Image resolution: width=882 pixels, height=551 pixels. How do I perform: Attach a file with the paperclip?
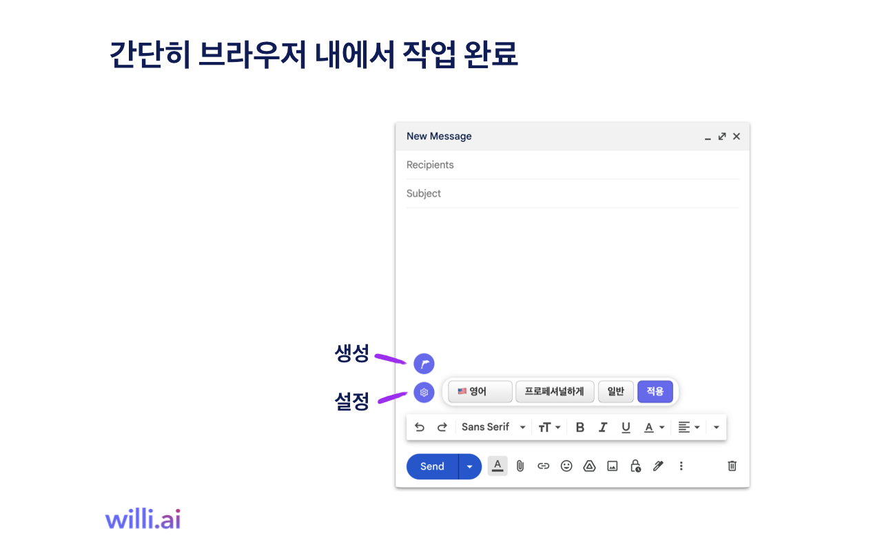click(520, 466)
